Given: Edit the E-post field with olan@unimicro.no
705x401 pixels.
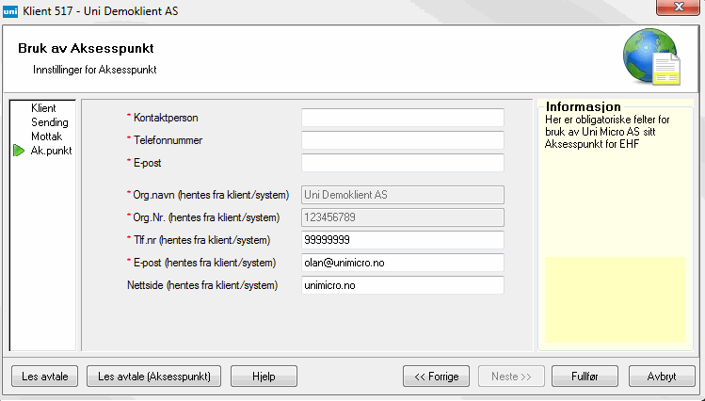Looking at the screenshot, I should pyautogui.click(x=402, y=263).
